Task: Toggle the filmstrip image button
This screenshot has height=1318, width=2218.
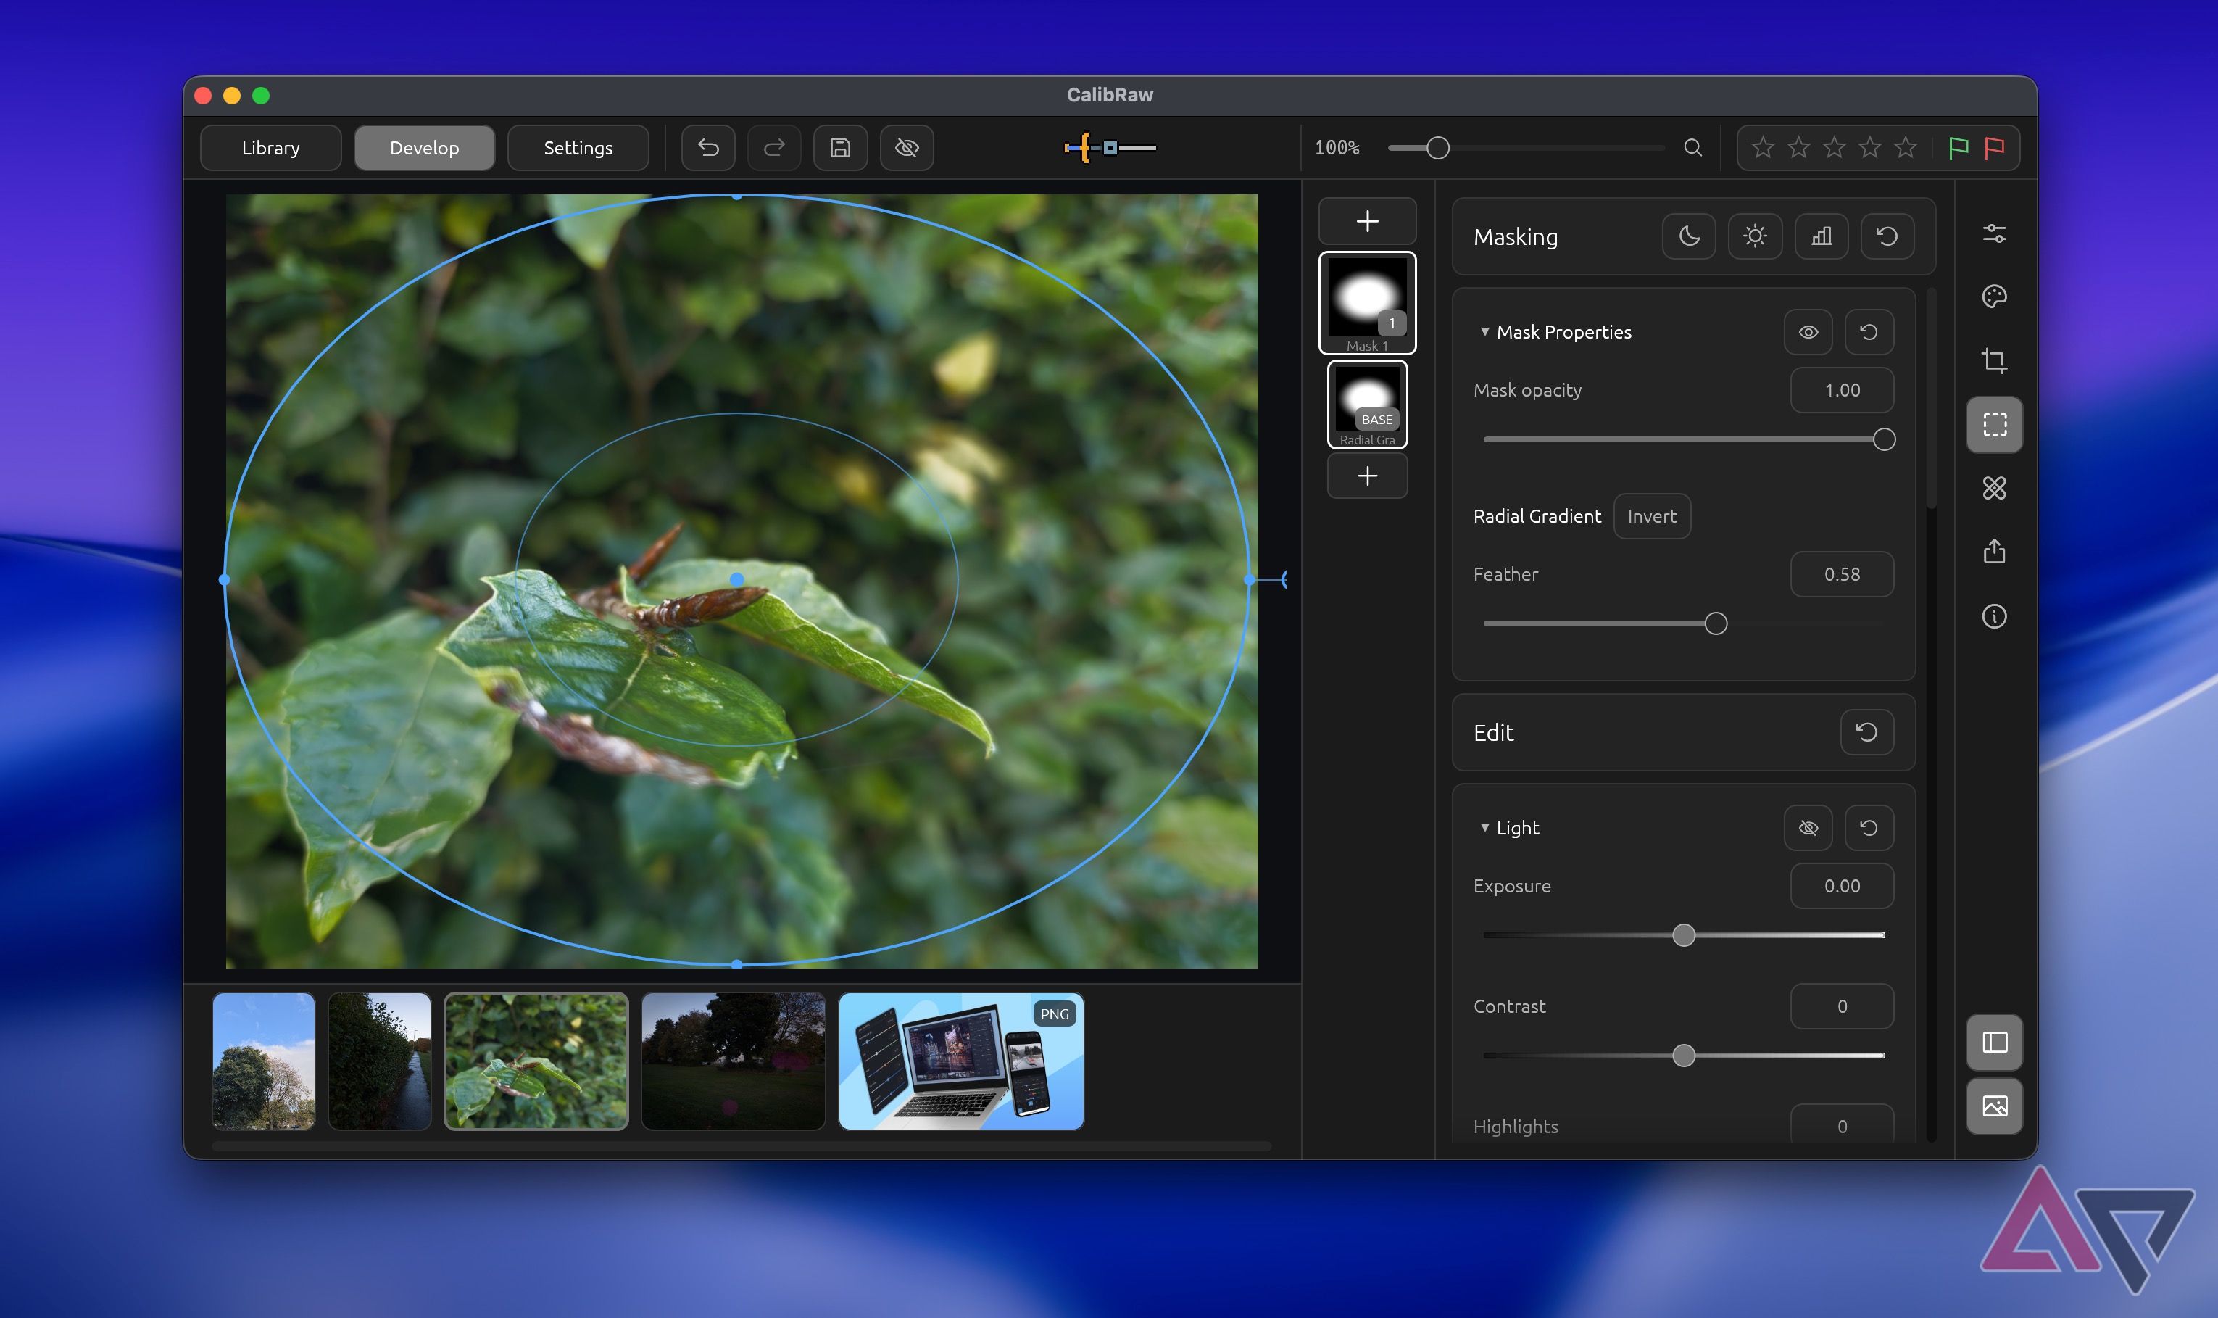Action: [1994, 1106]
